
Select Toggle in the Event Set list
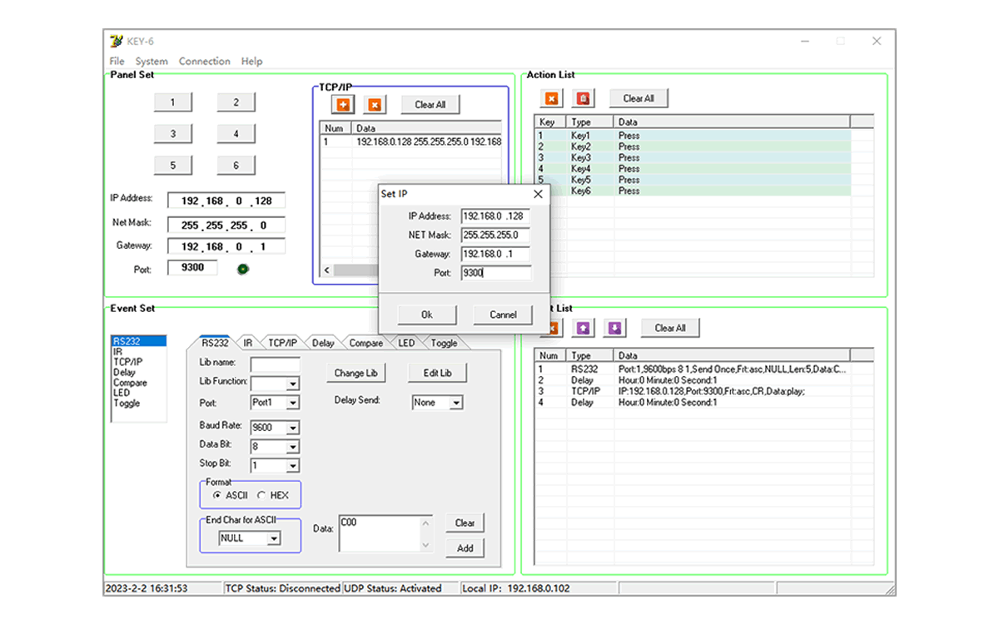point(127,404)
